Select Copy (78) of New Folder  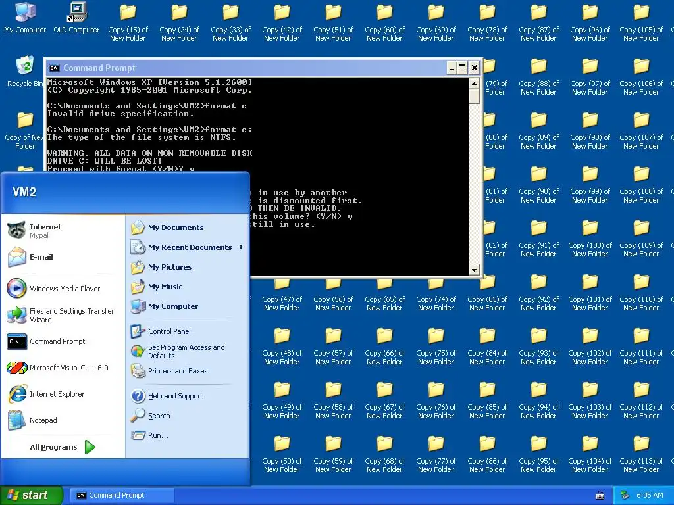point(487,22)
